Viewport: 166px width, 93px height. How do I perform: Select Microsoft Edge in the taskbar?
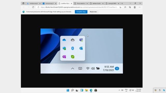coord(91,90)
